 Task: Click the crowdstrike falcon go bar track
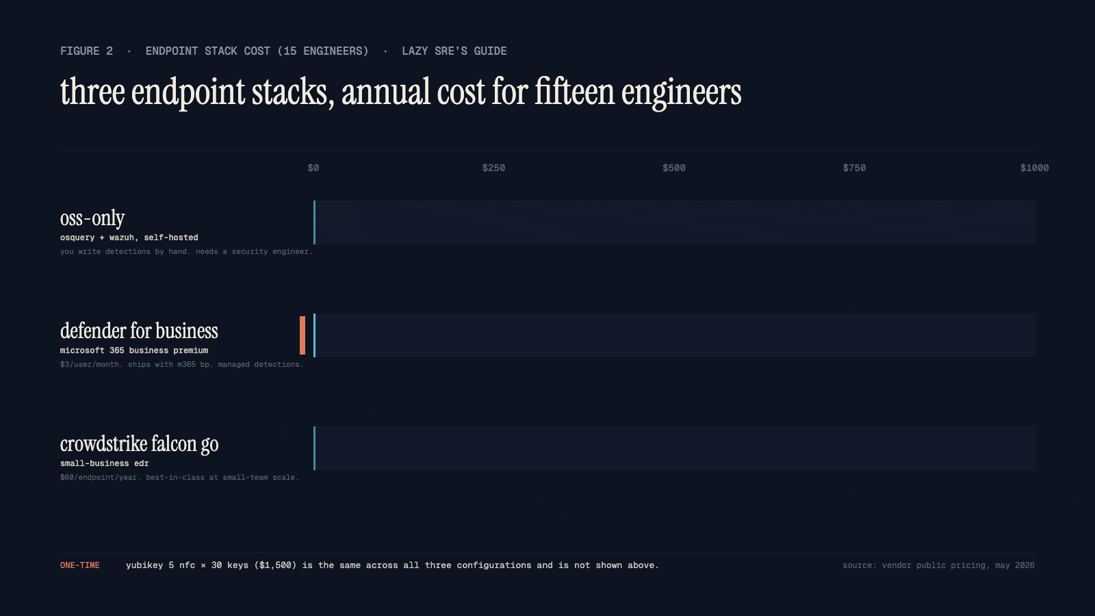[674, 448]
